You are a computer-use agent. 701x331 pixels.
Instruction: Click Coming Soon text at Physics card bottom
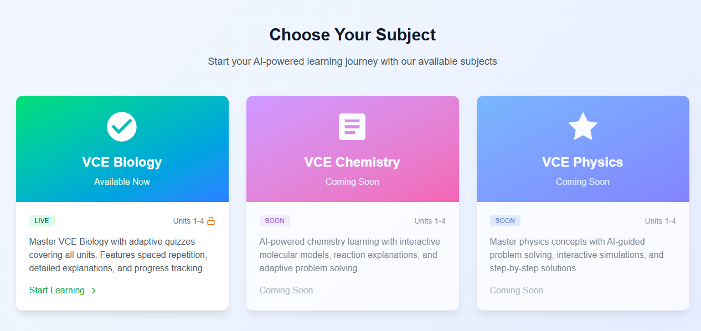[516, 290]
